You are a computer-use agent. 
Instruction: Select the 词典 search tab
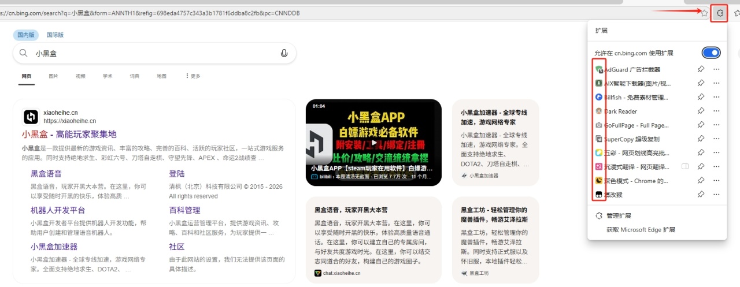[134, 76]
